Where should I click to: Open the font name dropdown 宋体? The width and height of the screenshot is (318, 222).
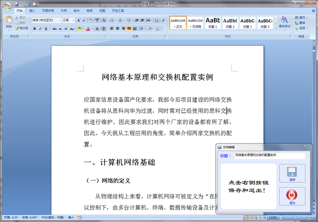[46, 20]
